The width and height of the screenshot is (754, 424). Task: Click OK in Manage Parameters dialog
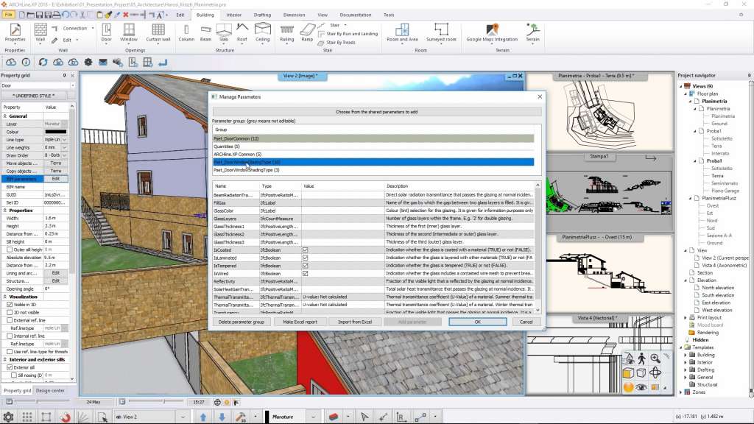click(x=477, y=322)
